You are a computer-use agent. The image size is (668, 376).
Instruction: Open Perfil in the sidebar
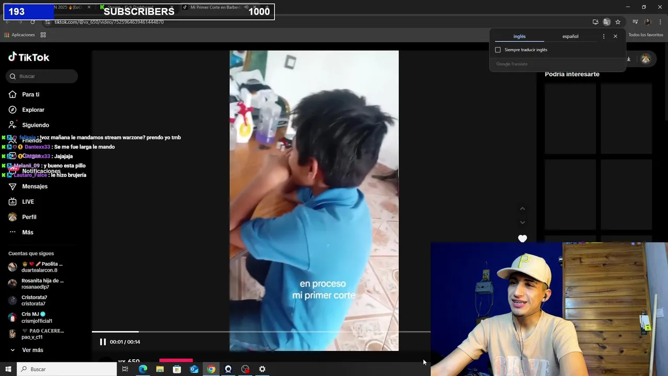22,217
